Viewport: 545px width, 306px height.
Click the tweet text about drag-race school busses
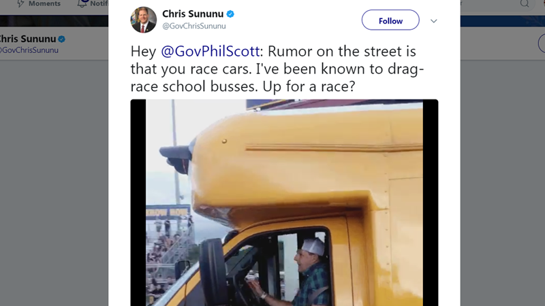277,69
